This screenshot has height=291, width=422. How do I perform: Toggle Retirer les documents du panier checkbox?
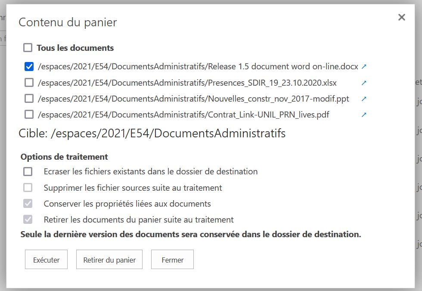[x=28, y=220]
